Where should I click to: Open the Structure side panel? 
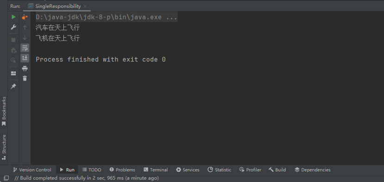coord(4,147)
